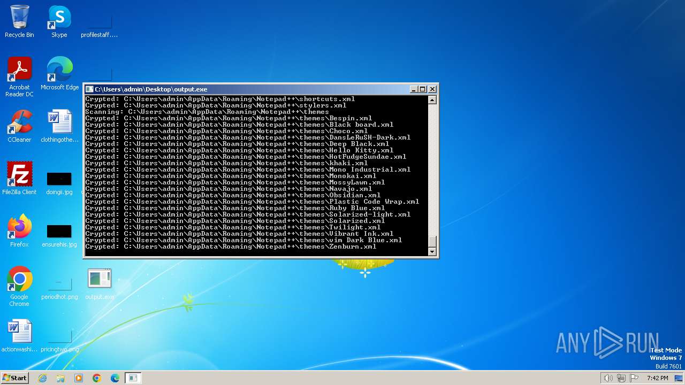Click the Black board.xml line
The width and height of the screenshot is (685, 385).
coord(239,125)
